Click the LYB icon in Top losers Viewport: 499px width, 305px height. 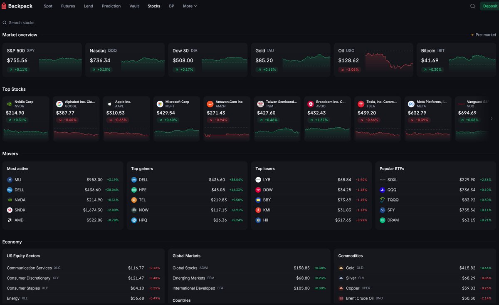coord(258,180)
